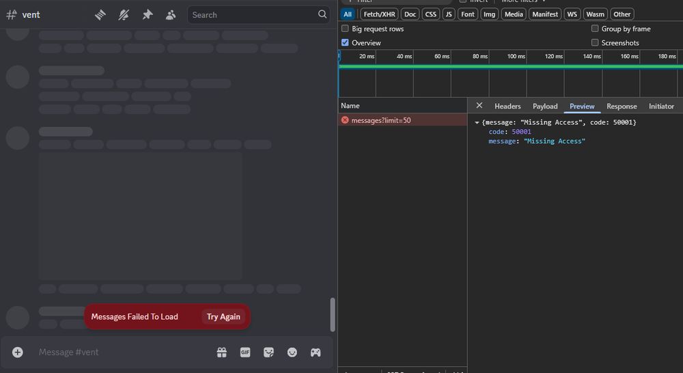Click the Messages Failed To Load text

[135, 317]
